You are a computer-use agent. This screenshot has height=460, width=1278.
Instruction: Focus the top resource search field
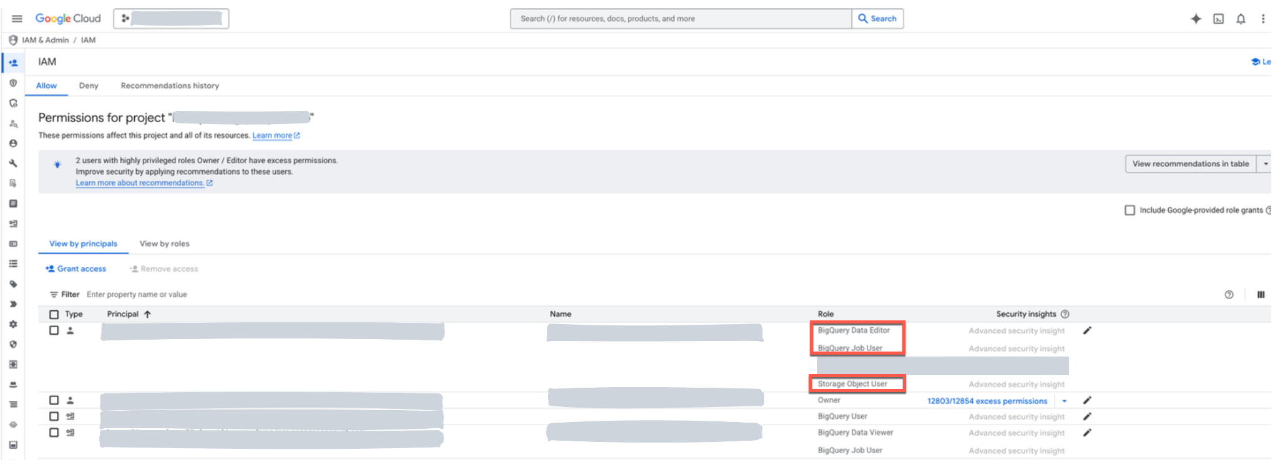coord(681,19)
